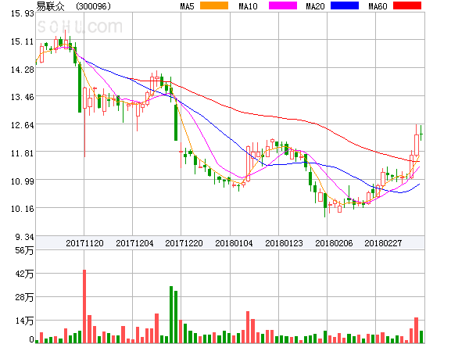469x344 pixels.
Task: Click date label 20171220
Action: (x=184, y=243)
